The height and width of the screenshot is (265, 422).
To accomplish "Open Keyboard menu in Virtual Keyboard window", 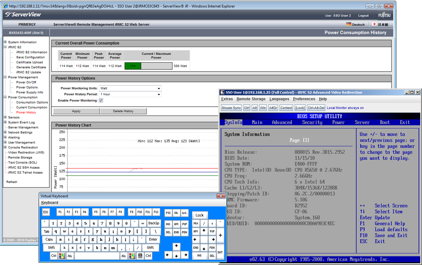I will [50, 203].
